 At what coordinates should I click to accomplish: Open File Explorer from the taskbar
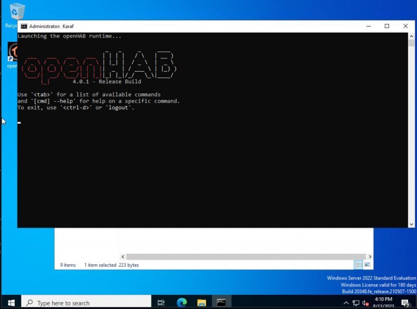coord(201,302)
